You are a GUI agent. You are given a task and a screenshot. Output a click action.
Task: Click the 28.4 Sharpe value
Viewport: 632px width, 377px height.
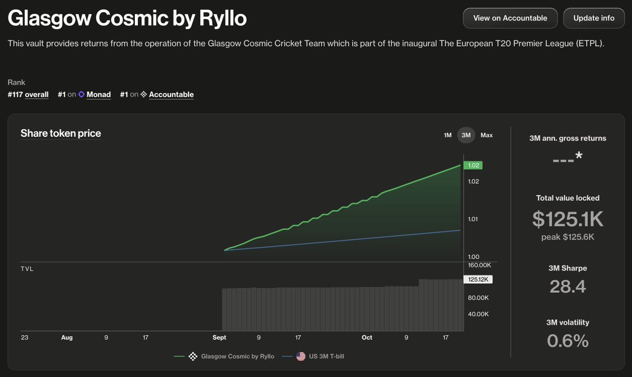568,287
